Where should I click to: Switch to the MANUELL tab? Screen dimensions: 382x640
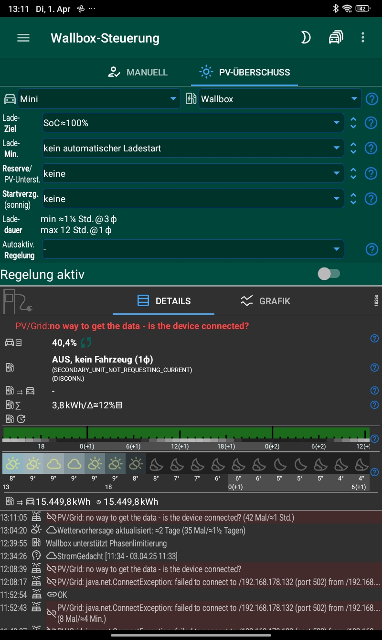coord(138,72)
